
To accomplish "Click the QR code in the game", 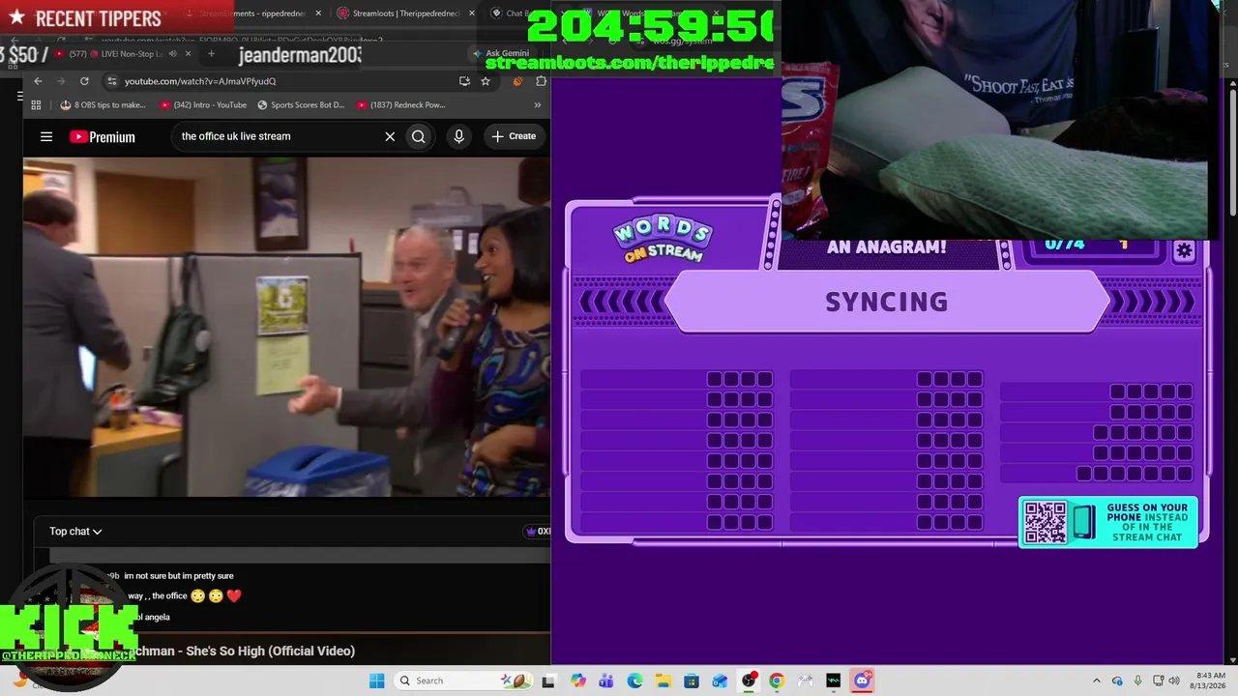I will (x=1045, y=522).
